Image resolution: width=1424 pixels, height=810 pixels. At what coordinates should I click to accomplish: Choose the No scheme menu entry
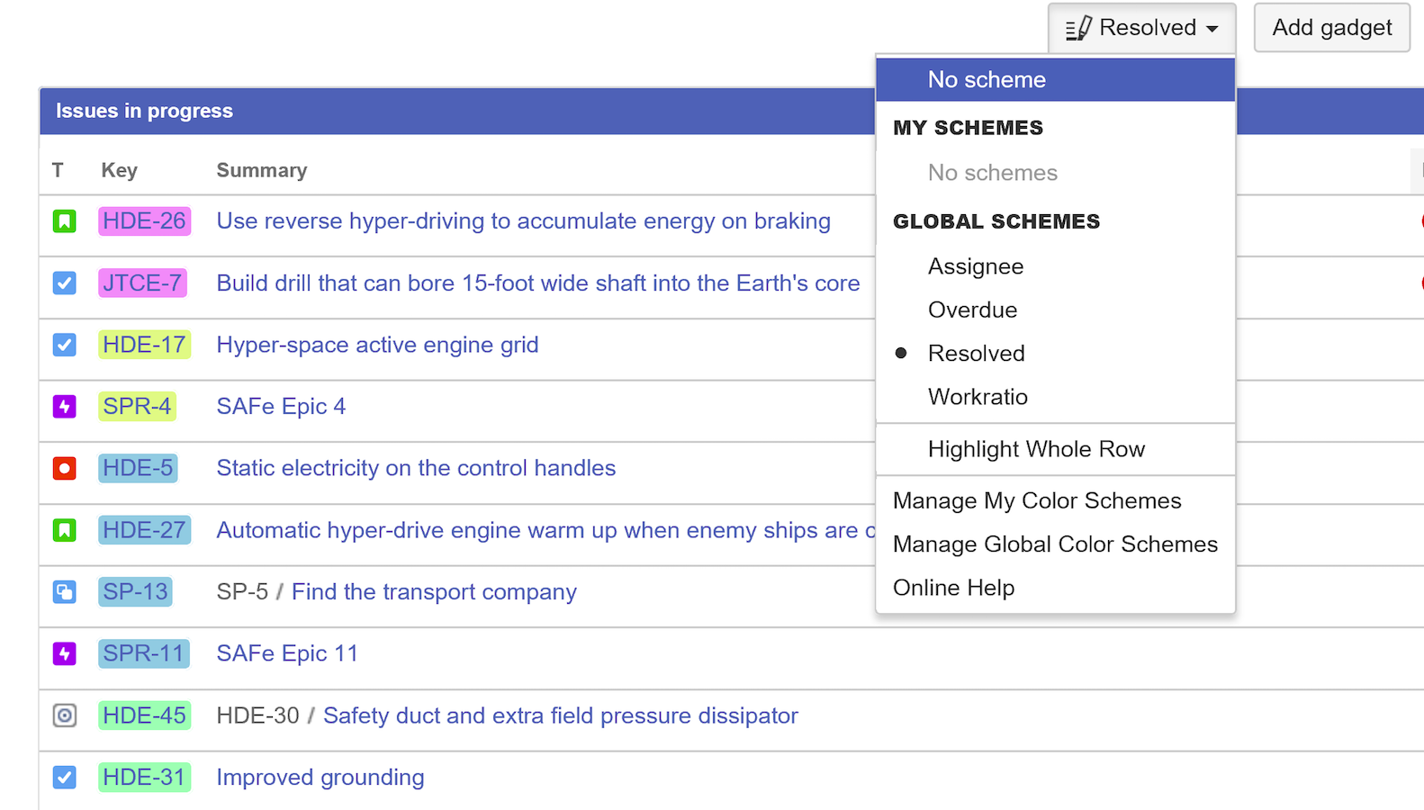click(x=987, y=80)
